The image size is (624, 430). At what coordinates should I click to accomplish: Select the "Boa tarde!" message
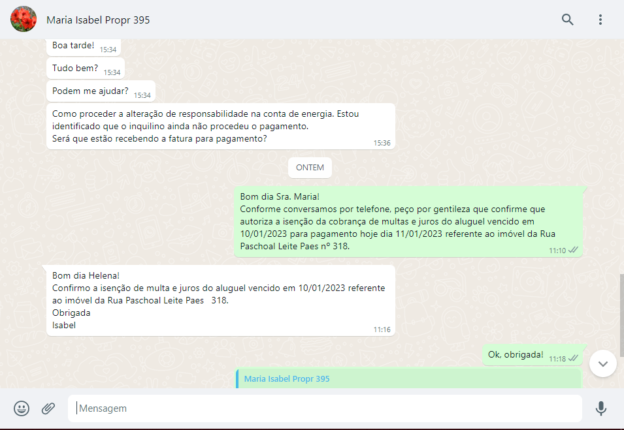tap(73, 46)
